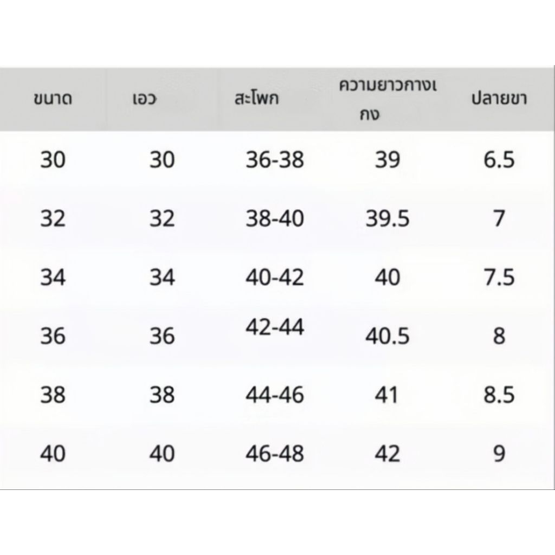The width and height of the screenshot is (555, 555).
Task: Select hip value 46-48
Action: coord(275,454)
